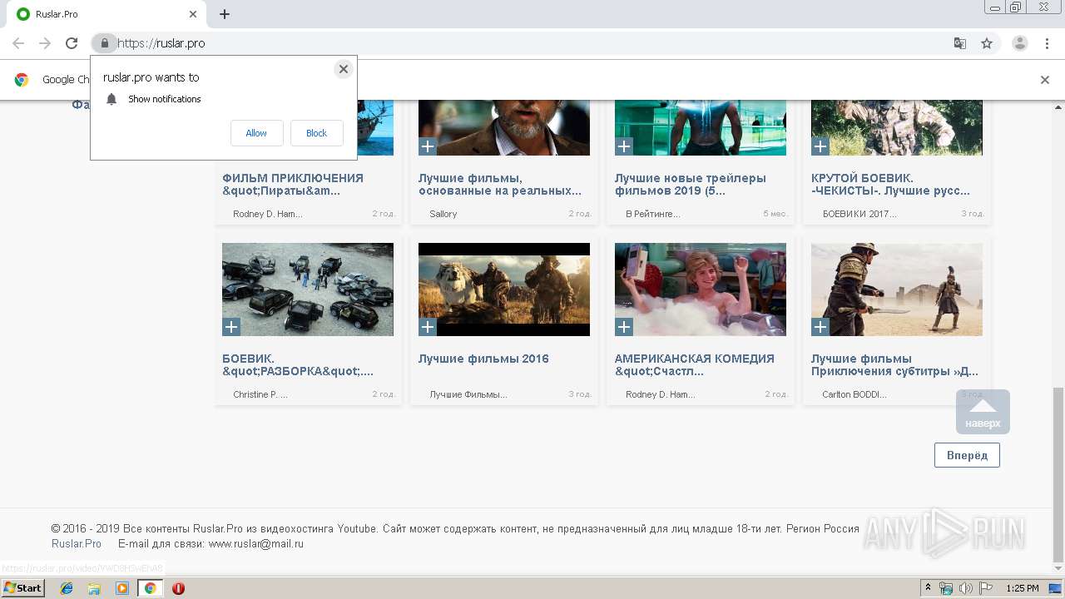Add the РАЗБОРКА video with plus icon
Viewport: 1065px width, 599px height.
[x=231, y=327]
